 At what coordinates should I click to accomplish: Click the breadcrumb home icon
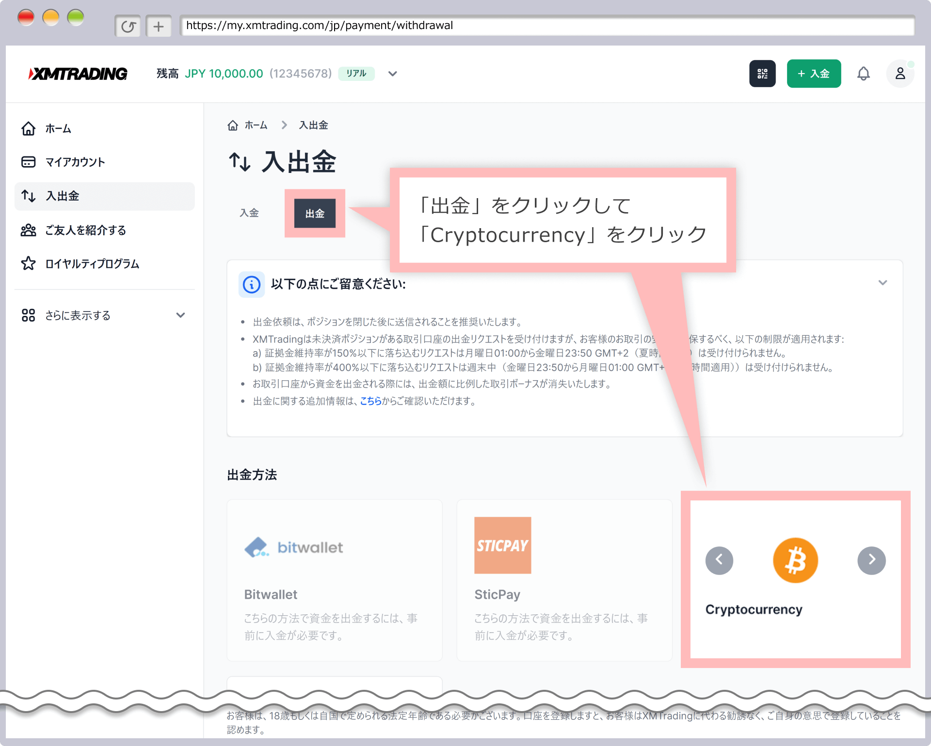pyautogui.click(x=233, y=125)
